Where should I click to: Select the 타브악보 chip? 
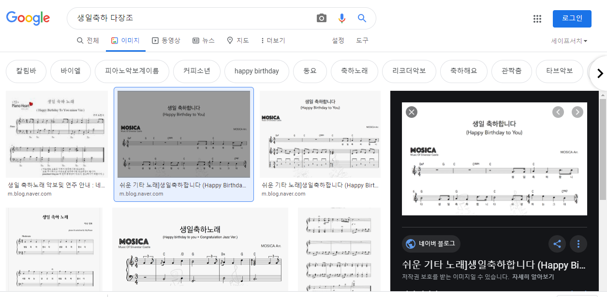560,71
